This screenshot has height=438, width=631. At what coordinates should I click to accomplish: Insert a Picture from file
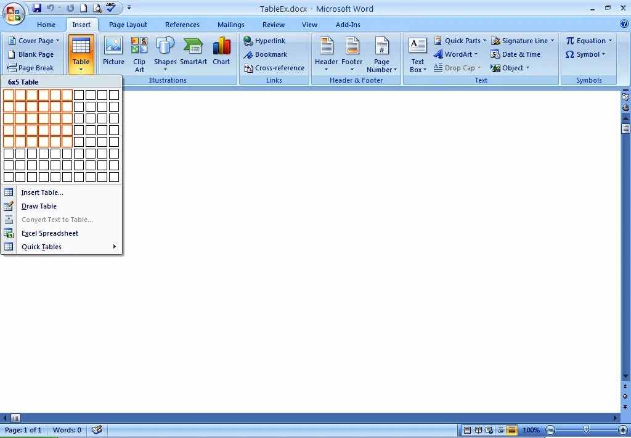point(113,51)
